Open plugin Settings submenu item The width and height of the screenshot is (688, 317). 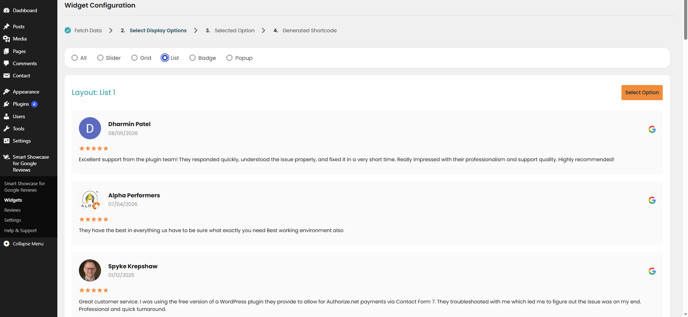[13, 220]
